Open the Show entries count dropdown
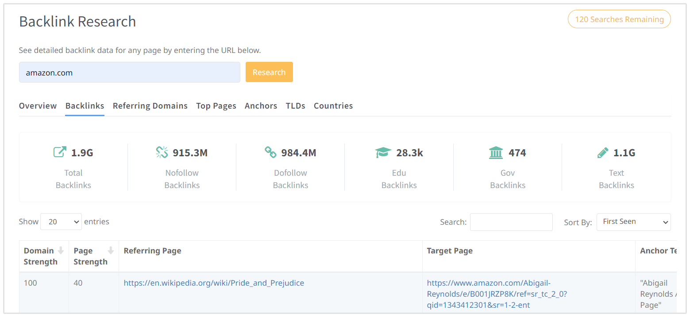 (x=61, y=222)
